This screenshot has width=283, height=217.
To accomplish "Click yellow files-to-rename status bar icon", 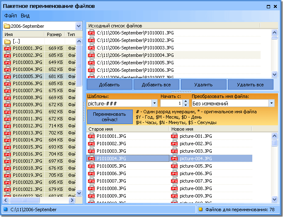I will pos(200,210).
